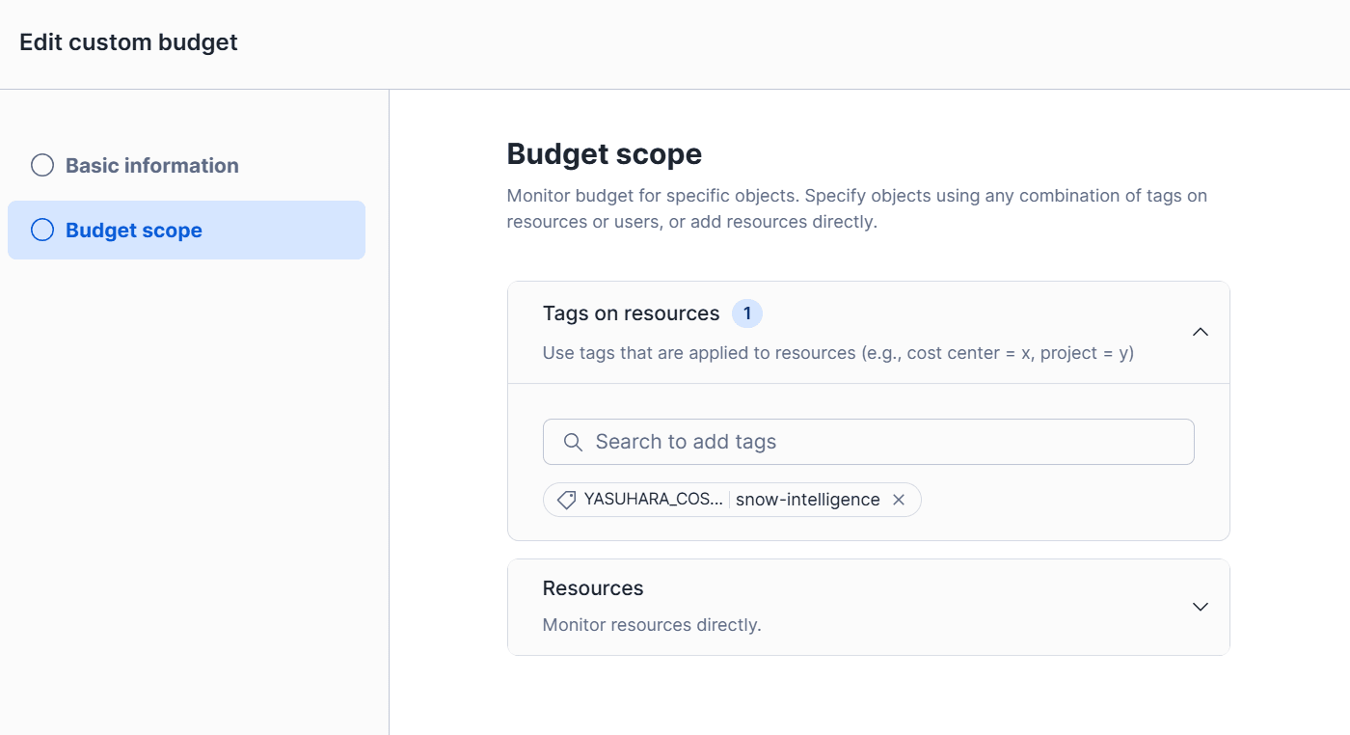Click the Edit custom budget title
This screenshot has width=1350, height=735.
pyautogui.click(x=128, y=42)
